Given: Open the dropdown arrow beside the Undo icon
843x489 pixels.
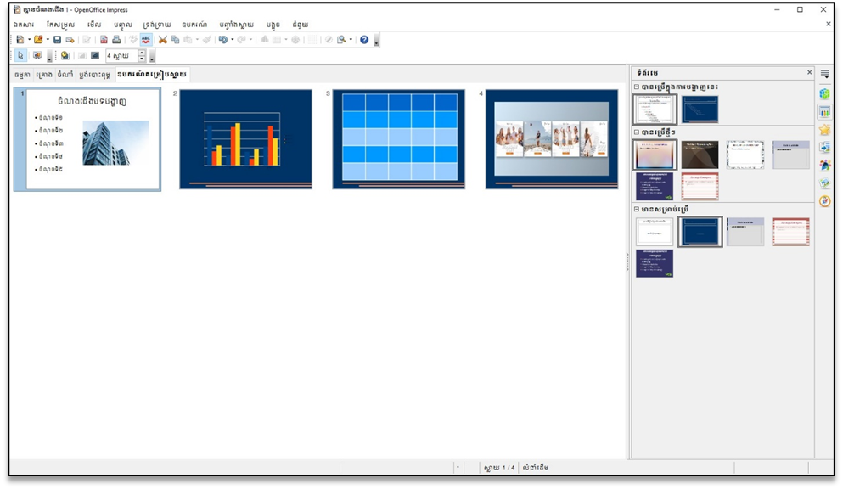Looking at the screenshot, I should click(233, 40).
